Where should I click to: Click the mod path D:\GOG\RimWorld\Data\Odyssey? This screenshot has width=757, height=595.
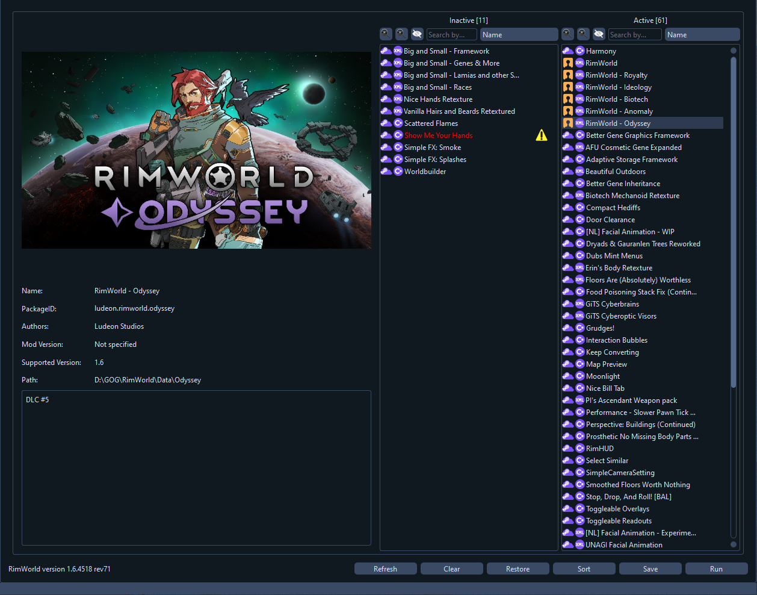click(147, 380)
